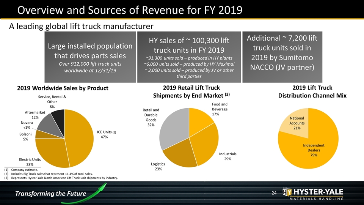Select the 'Bolzoni 5%' label
The image size is (364, 205).
tap(25, 137)
